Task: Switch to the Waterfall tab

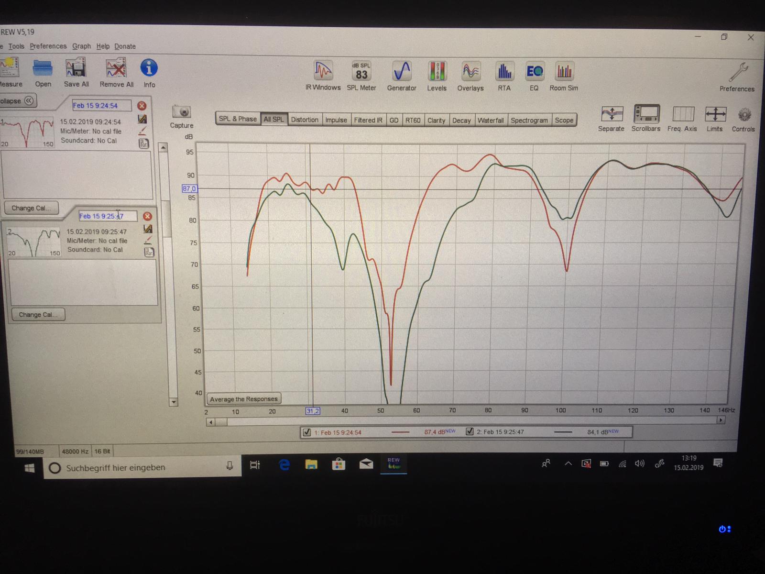Action: 490,120
